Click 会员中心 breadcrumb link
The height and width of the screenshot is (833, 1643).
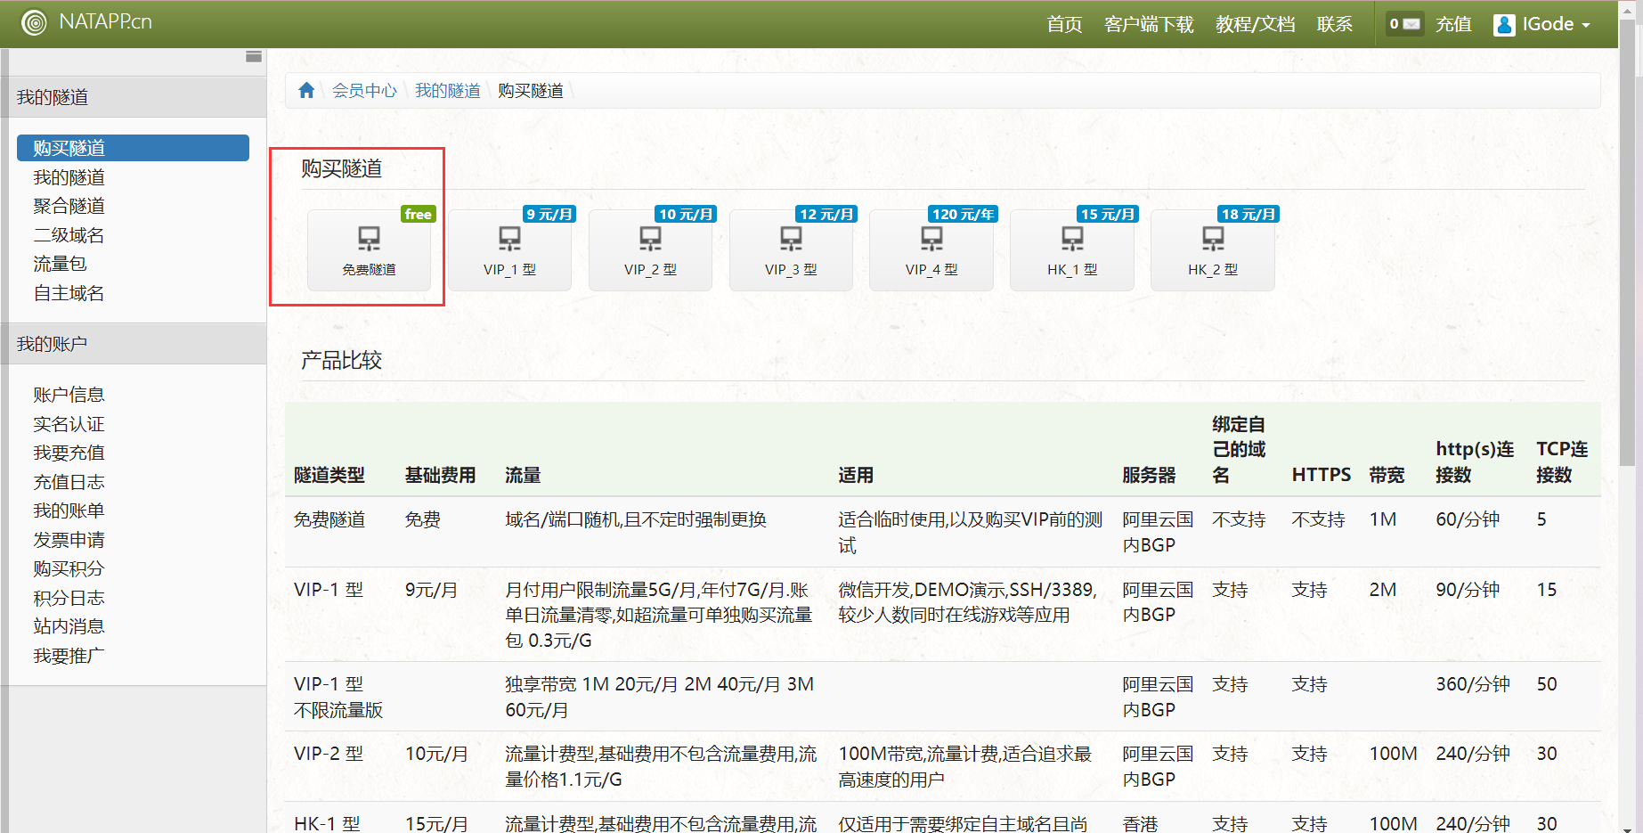coord(364,90)
